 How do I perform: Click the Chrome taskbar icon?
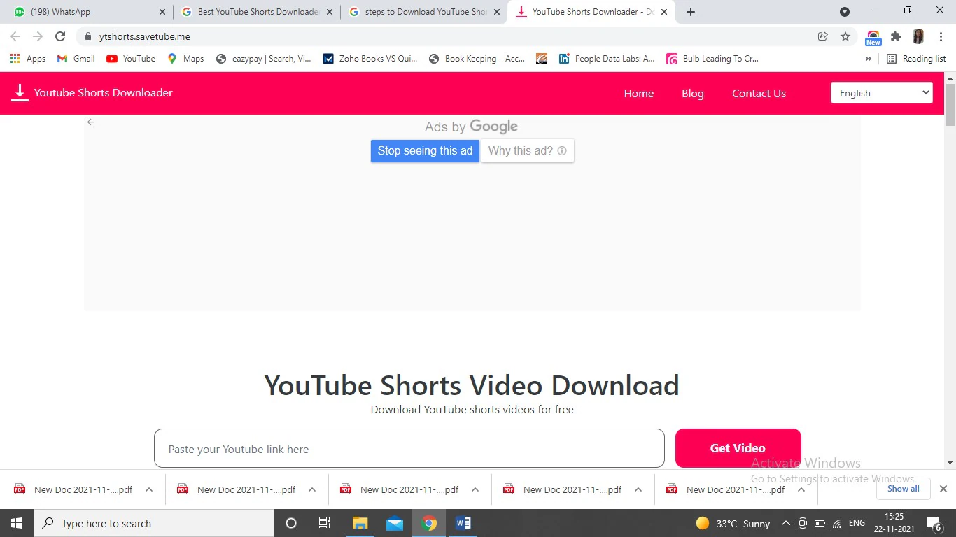pos(429,523)
